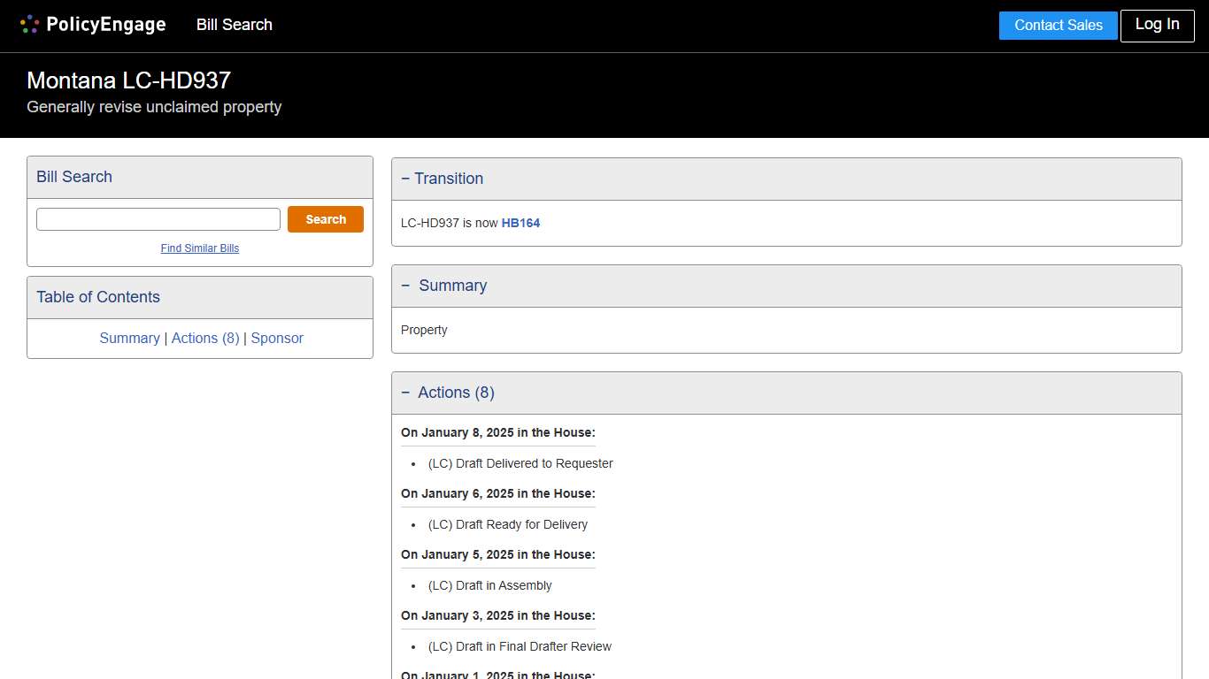Collapse the Transition section with minus sign
Screen dimensions: 1209x679
coord(405,179)
